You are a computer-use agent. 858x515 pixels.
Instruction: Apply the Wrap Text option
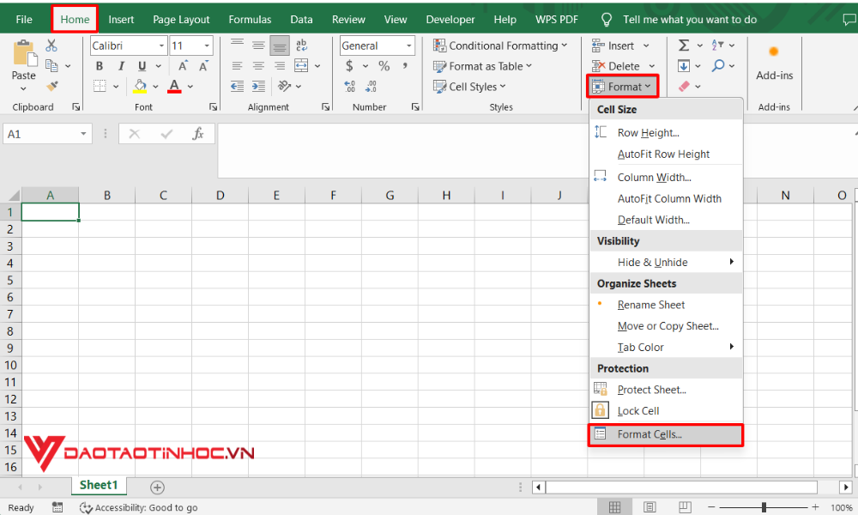tap(302, 45)
